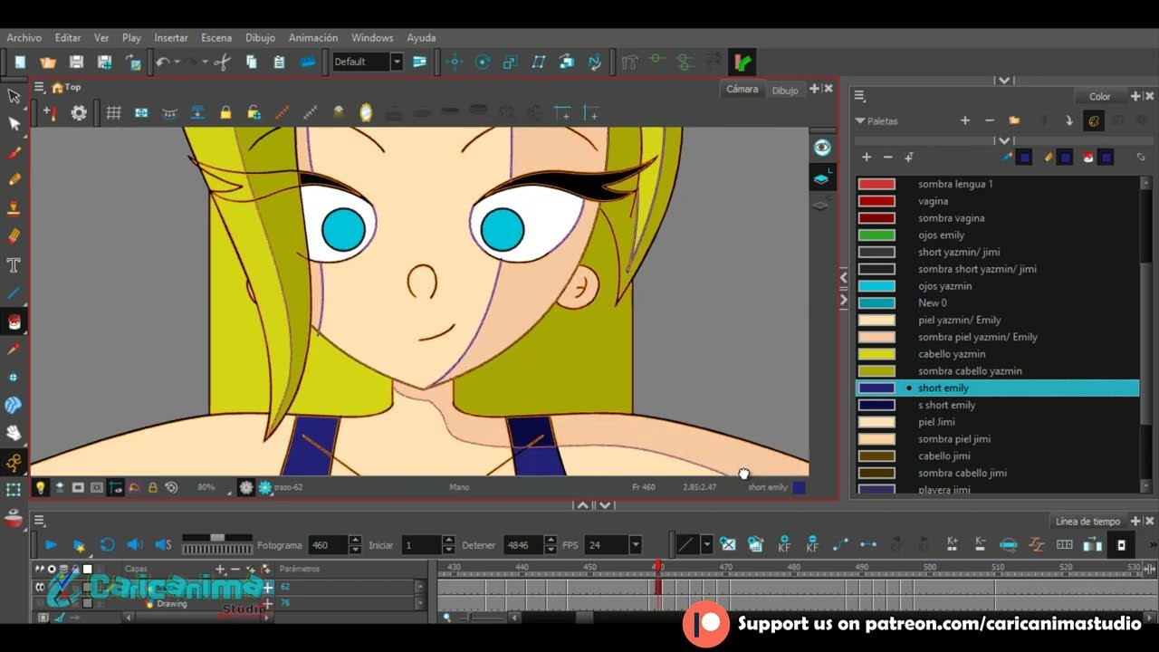Open the camera view hamburger menu
This screenshot has height=652, width=1159.
coord(40,88)
